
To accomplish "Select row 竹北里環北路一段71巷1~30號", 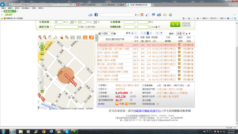I will tap(146, 49).
